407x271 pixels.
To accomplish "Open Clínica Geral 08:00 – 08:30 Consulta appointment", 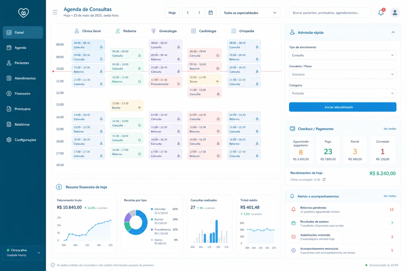I will [88, 45].
